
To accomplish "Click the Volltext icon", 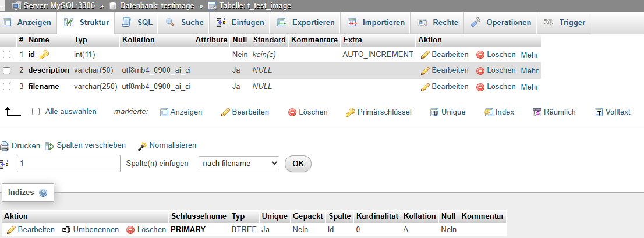I will 599,112.
